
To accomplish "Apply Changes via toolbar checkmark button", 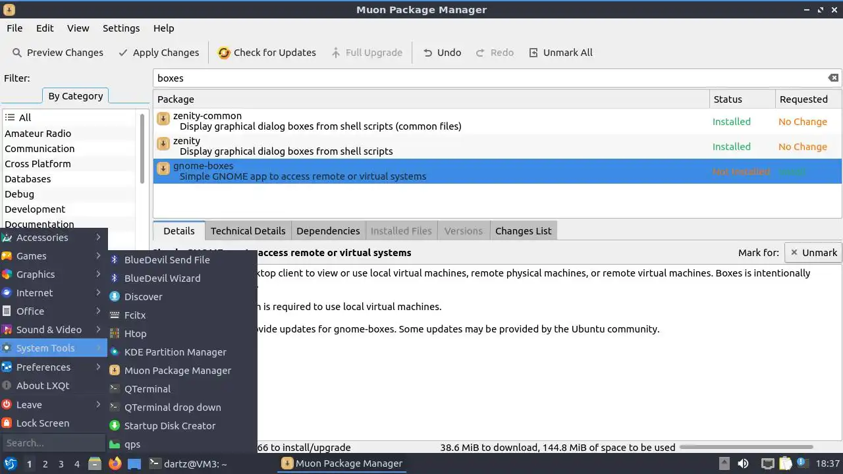I will click(x=158, y=53).
